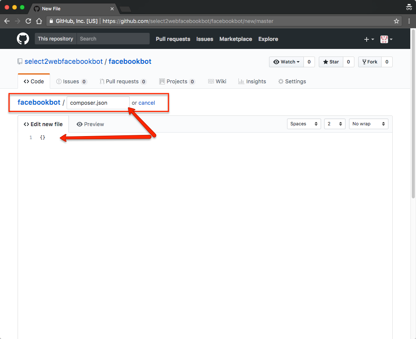Click the Star count 0
This screenshot has height=339, width=416.
(x=348, y=62)
